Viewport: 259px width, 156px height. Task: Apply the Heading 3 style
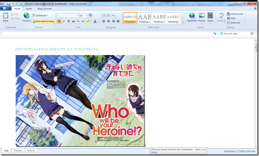click(x=173, y=18)
